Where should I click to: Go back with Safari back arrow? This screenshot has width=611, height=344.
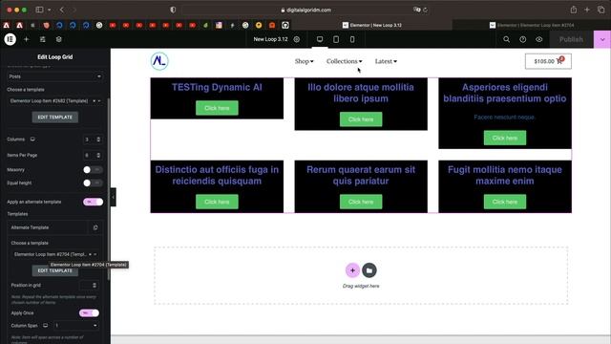[61, 10]
